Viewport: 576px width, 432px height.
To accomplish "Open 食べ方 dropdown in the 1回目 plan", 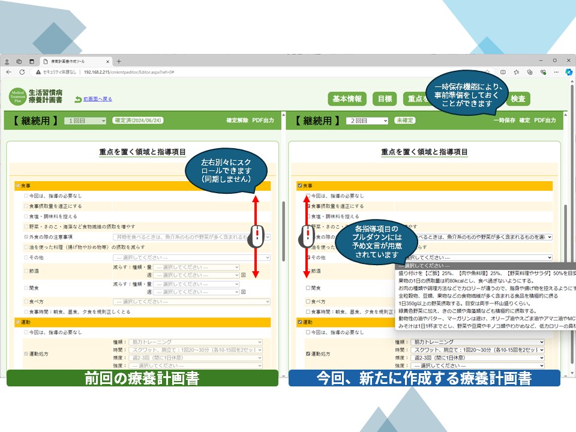I will tap(191, 302).
